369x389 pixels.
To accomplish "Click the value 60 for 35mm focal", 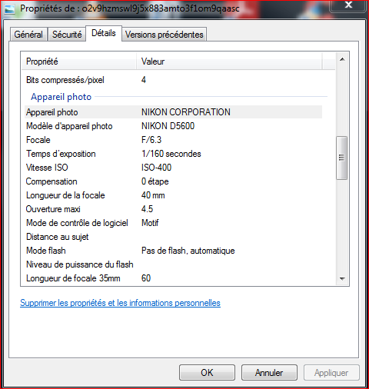I will [x=146, y=278].
